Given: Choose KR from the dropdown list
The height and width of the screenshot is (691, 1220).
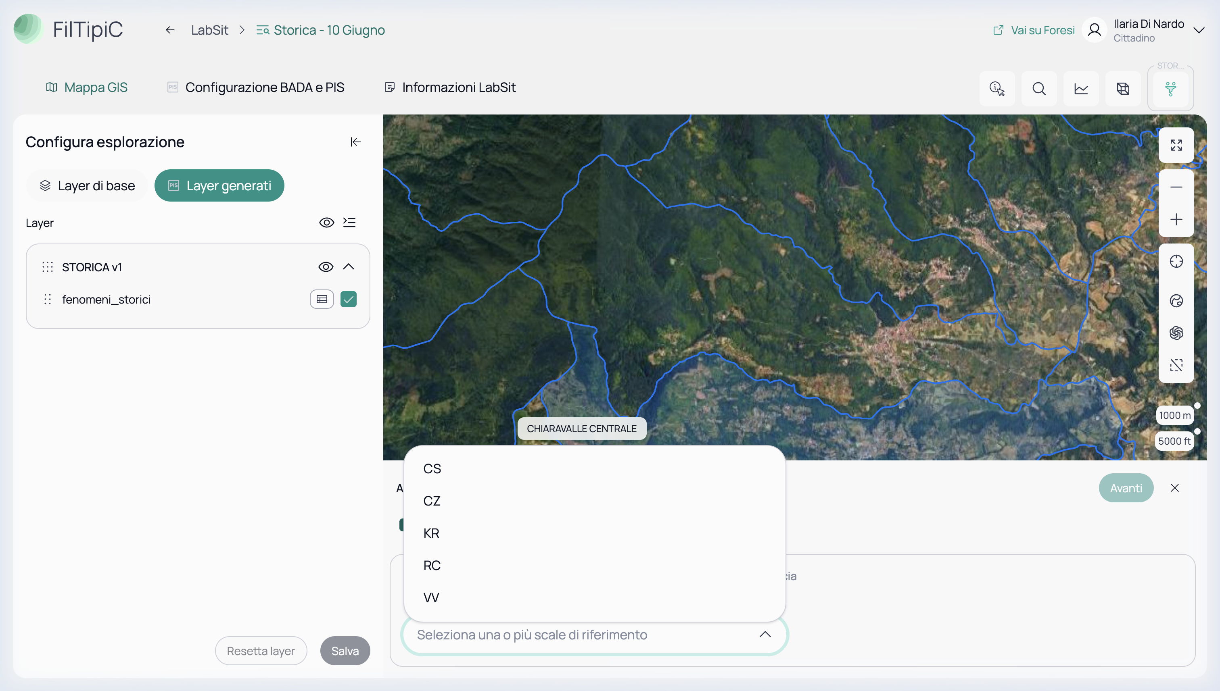Looking at the screenshot, I should click(595, 533).
